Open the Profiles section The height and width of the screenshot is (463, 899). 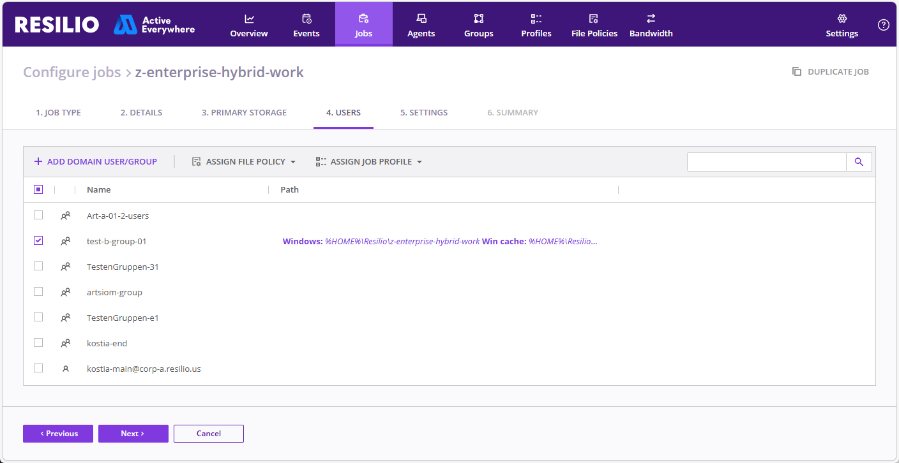click(536, 24)
